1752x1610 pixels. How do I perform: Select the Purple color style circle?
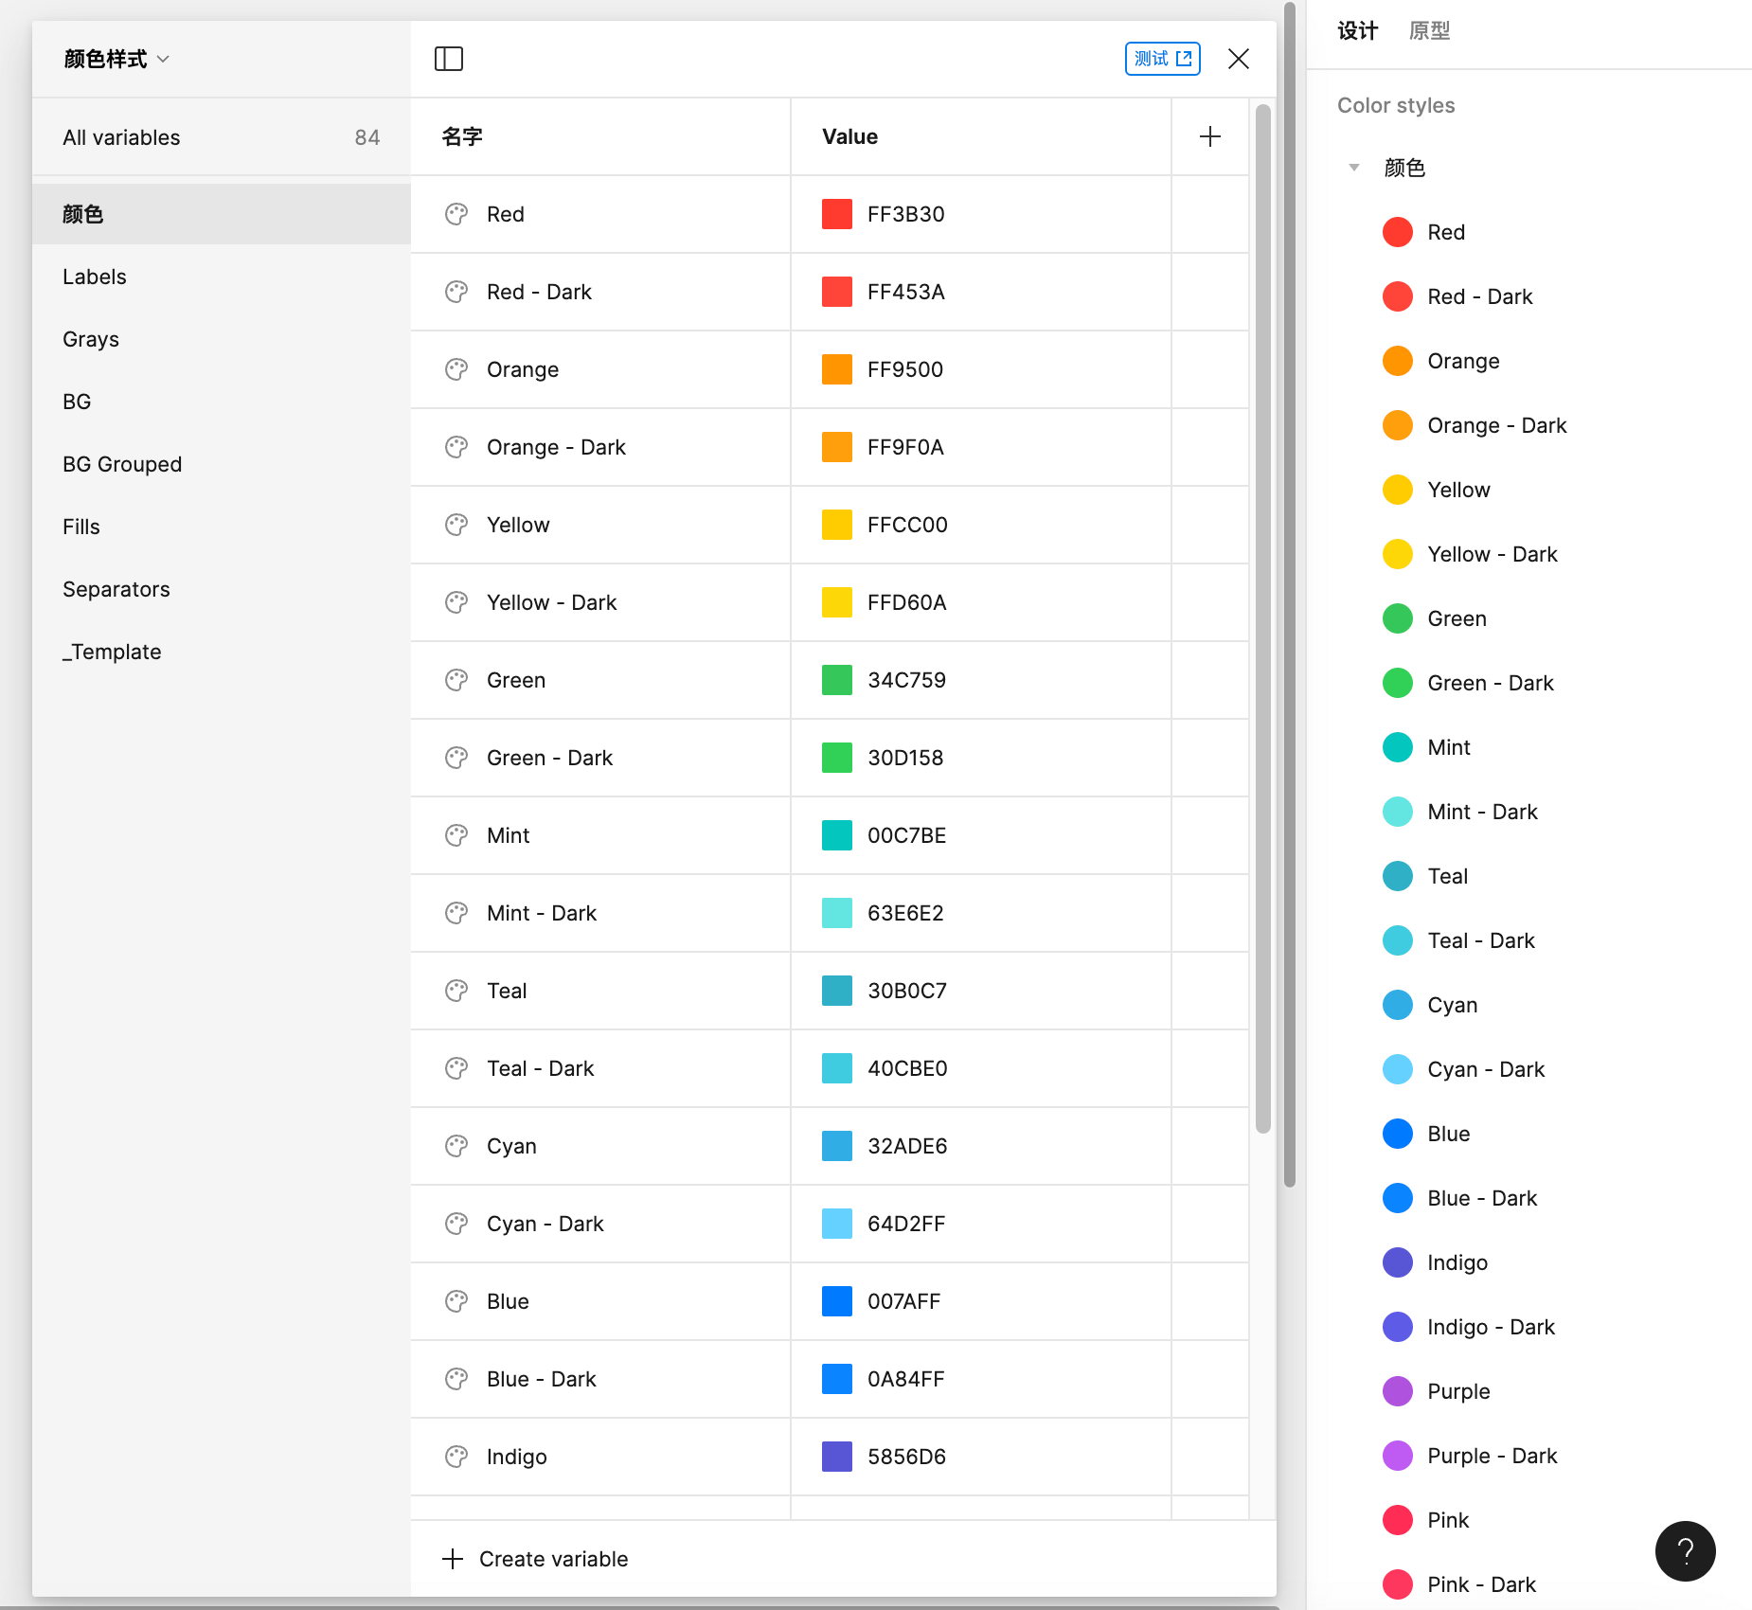(x=1397, y=1391)
